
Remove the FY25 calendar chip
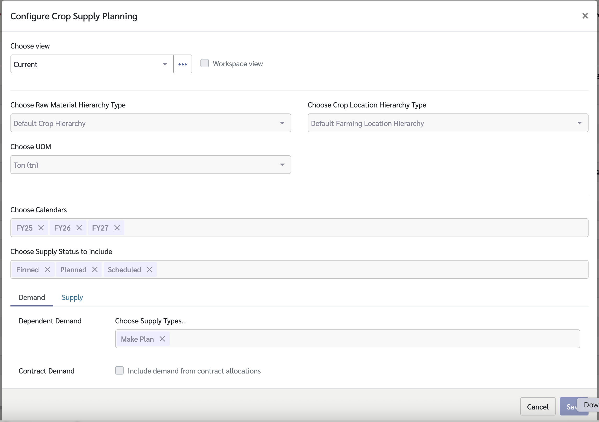pos(41,228)
